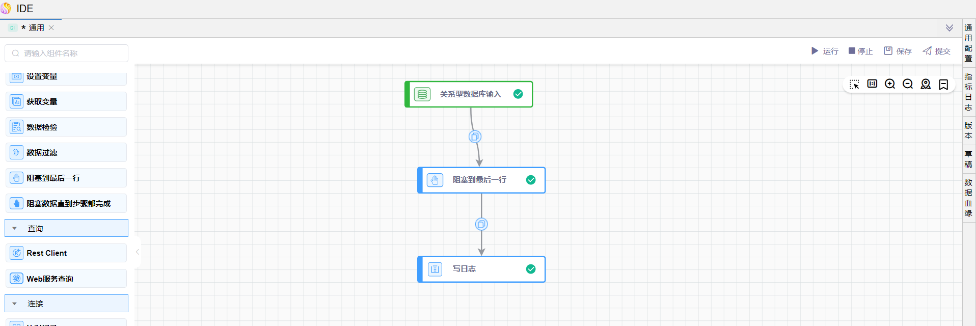Activate the marquee selection tool icon
The width and height of the screenshot is (976, 326).
[x=854, y=84]
